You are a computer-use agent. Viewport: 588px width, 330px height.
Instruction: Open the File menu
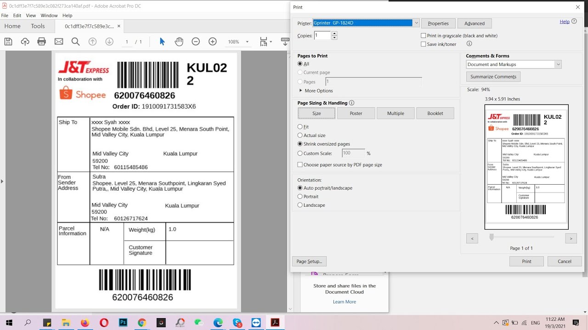5,16
